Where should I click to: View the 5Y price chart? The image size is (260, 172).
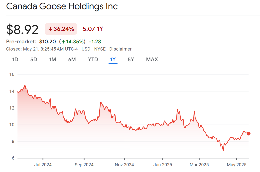131,59
